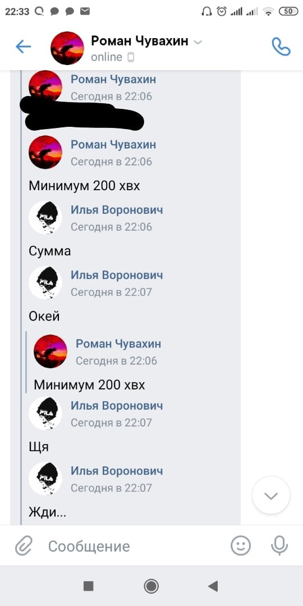Start a call with the phone icon
Viewport: 303px width, 606px height.
(x=281, y=47)
